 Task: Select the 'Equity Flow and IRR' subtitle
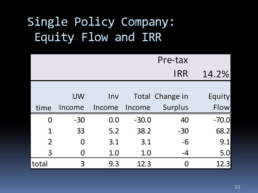tap(98, 37)
